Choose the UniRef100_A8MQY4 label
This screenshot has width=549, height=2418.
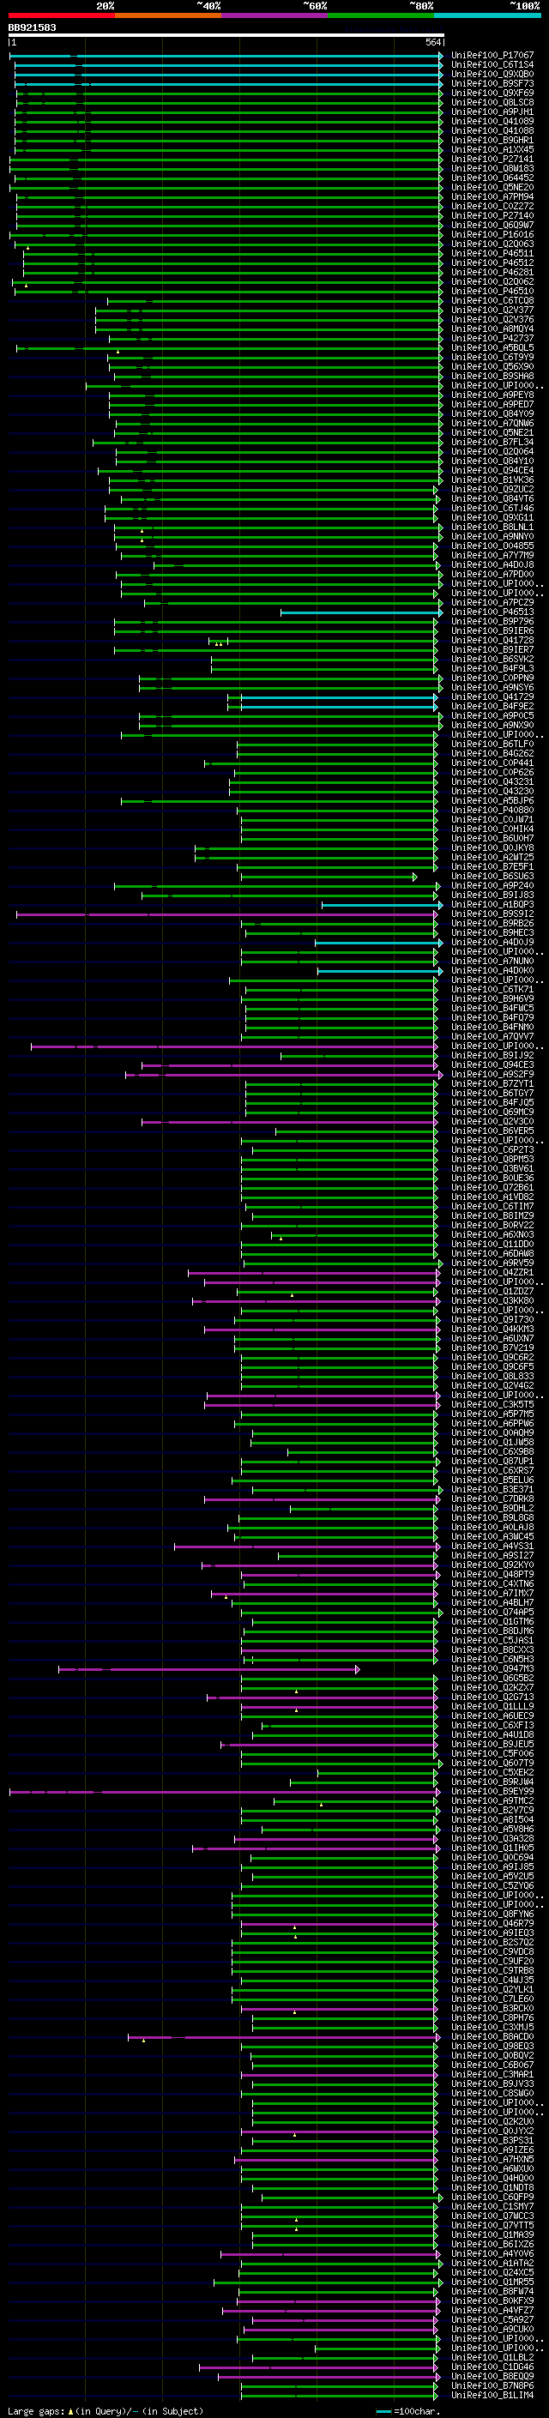point(492,329)
